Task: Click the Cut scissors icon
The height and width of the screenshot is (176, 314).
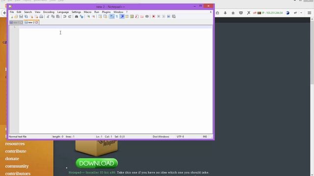Action: [x=48, y=17]
